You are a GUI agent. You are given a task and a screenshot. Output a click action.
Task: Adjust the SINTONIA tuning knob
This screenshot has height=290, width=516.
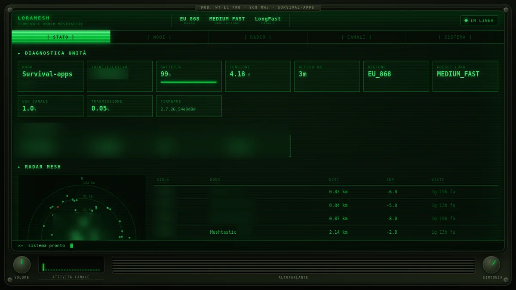coord(491,265)
